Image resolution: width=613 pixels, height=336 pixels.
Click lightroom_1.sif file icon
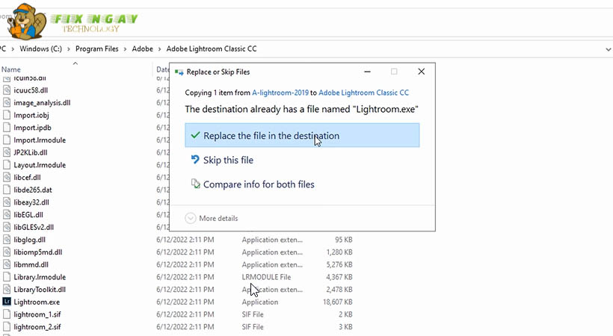tap(6, 314)
